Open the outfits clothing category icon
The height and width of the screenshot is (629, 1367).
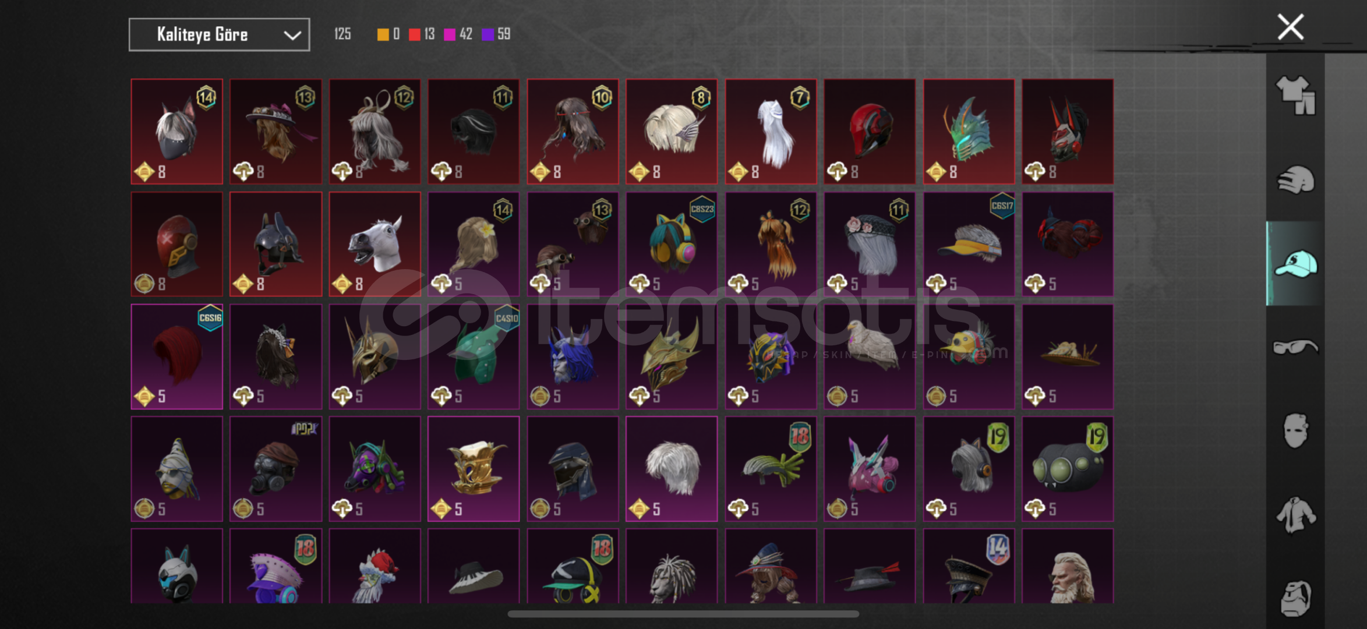pos(1295,96)
